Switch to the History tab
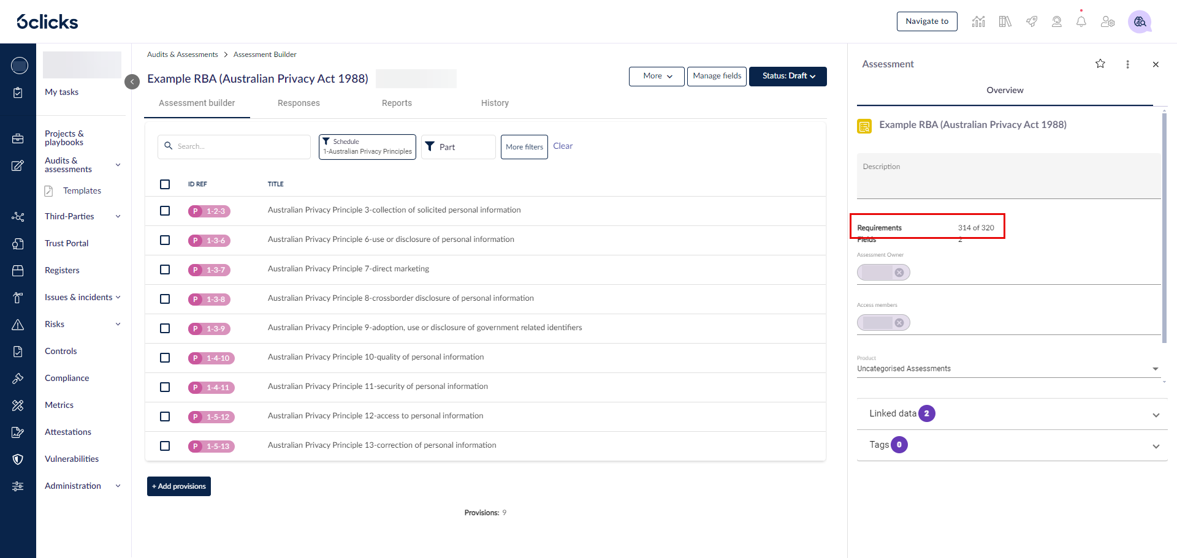1177x558 pixels. tap(495, 103)
